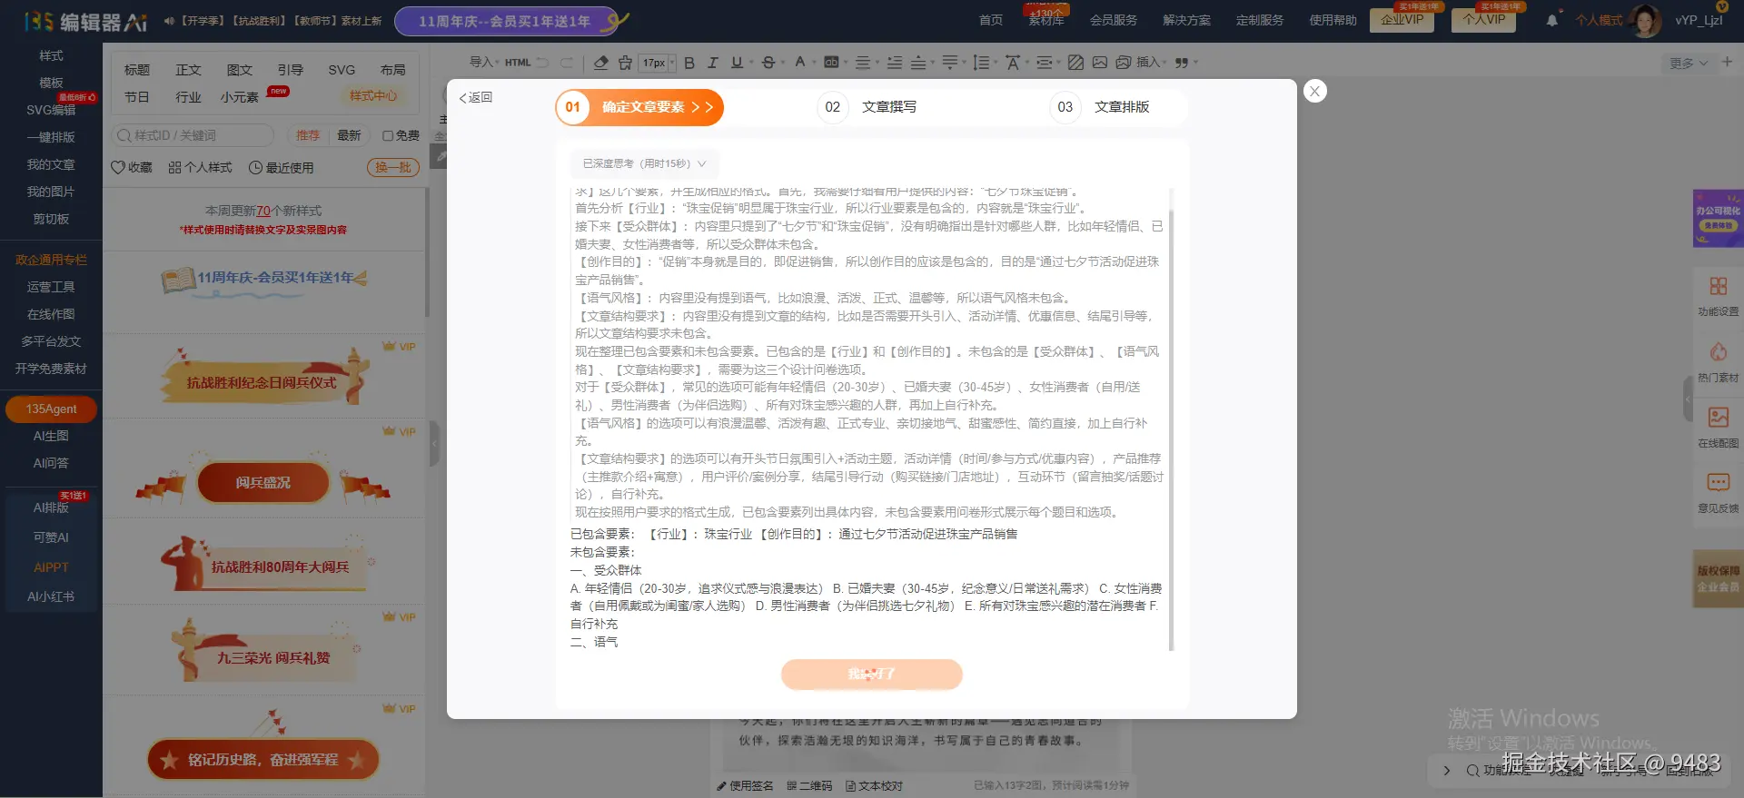
Task: Select the 推荐 sort option
Action: 308,135
